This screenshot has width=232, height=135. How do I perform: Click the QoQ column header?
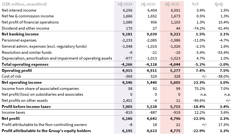coord(219,4)
